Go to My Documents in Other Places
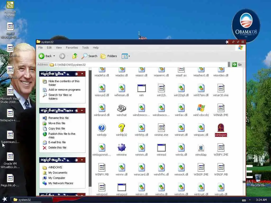Screen dimensions: 271x203 click(x=58, y=173)
